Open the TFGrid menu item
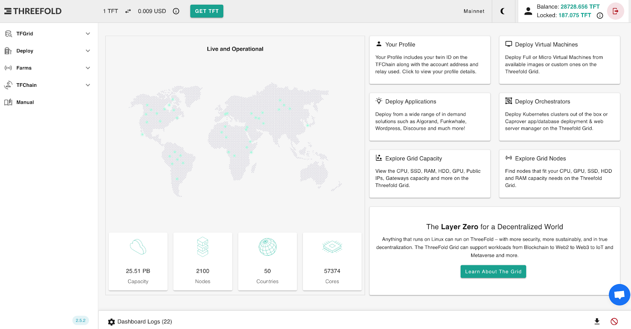Viewport: 631px width, 329px height. point(49,34)
